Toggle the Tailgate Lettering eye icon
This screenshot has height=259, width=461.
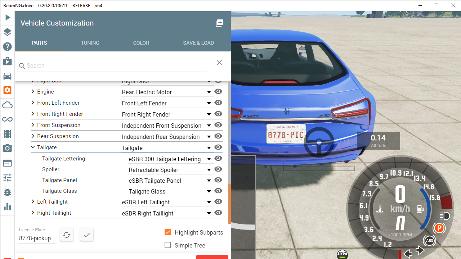[218, 159]
